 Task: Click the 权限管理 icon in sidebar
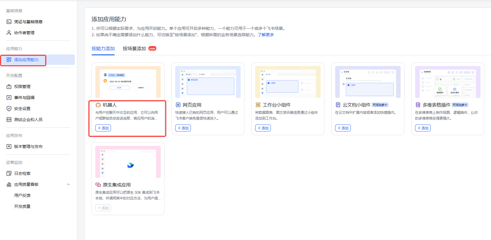point(9,87)
